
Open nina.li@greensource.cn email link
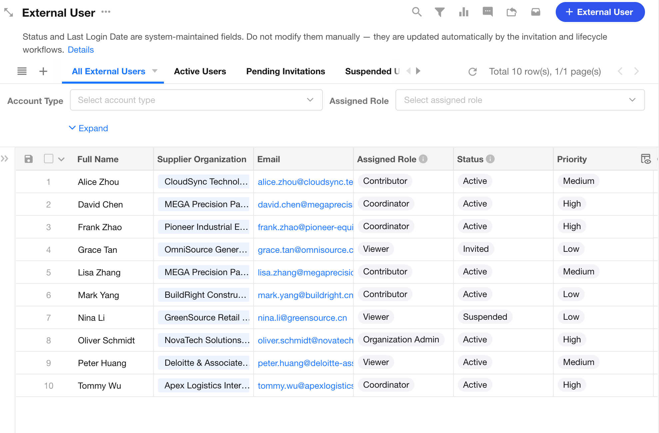pos(302,318)
